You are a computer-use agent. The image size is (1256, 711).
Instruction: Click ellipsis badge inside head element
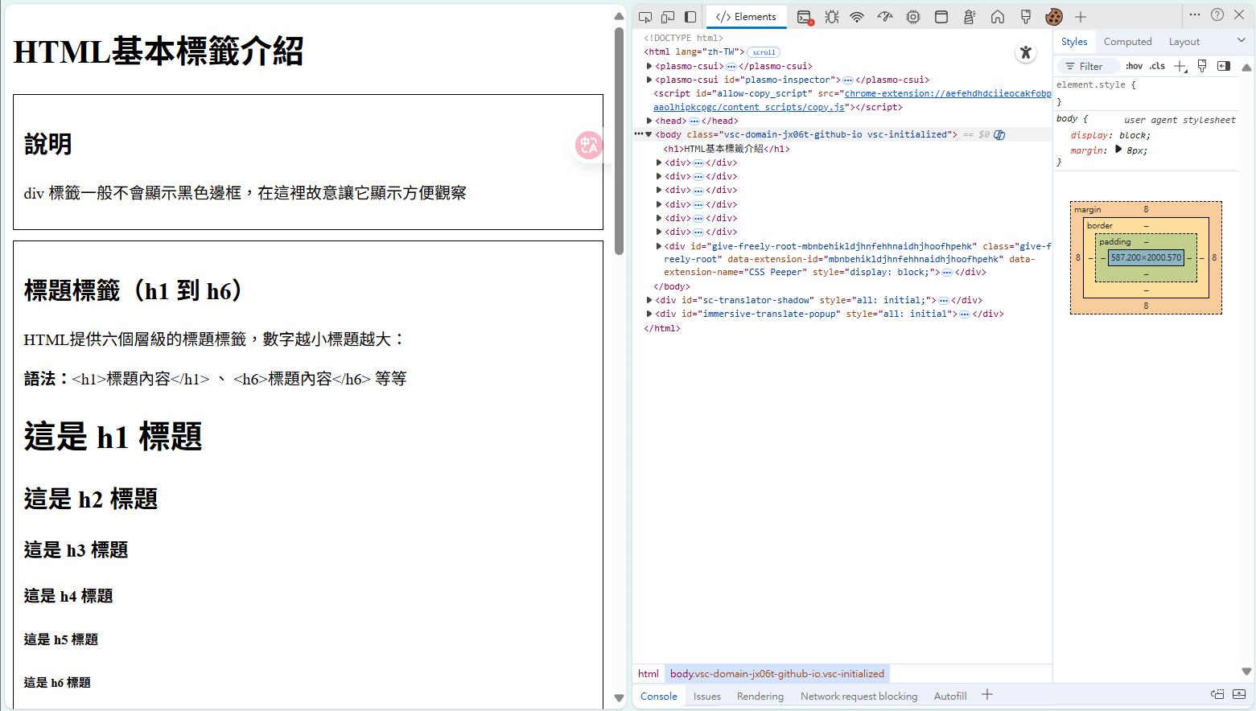point(694,121)
